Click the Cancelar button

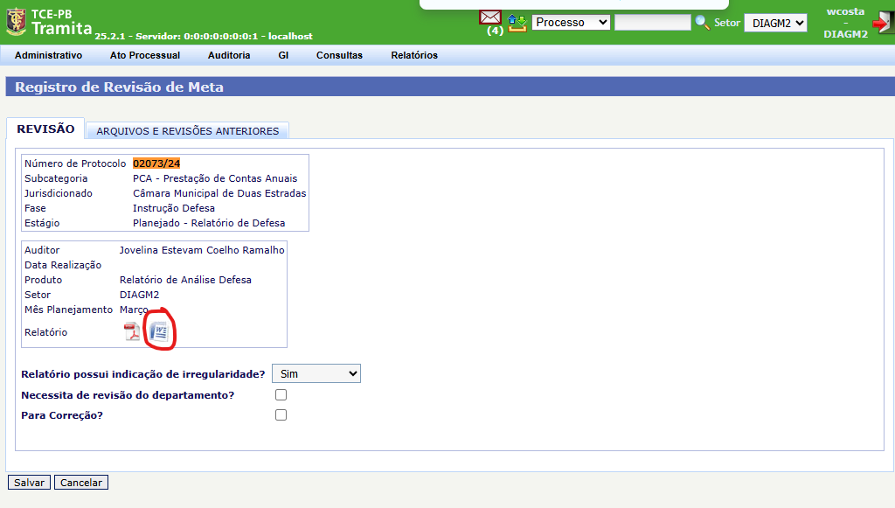click(81, 483)
